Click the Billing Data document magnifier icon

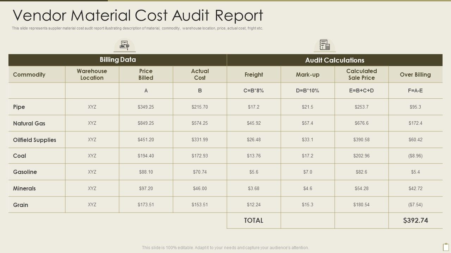click(x=125, y=45)
